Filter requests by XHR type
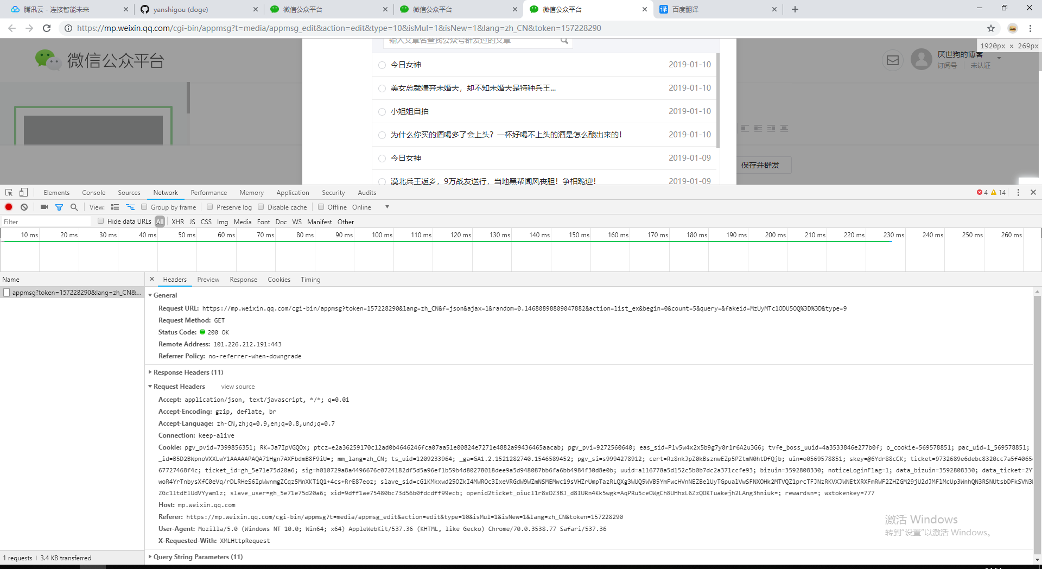This screenshot has width=1042, height=569. (178, 222)
